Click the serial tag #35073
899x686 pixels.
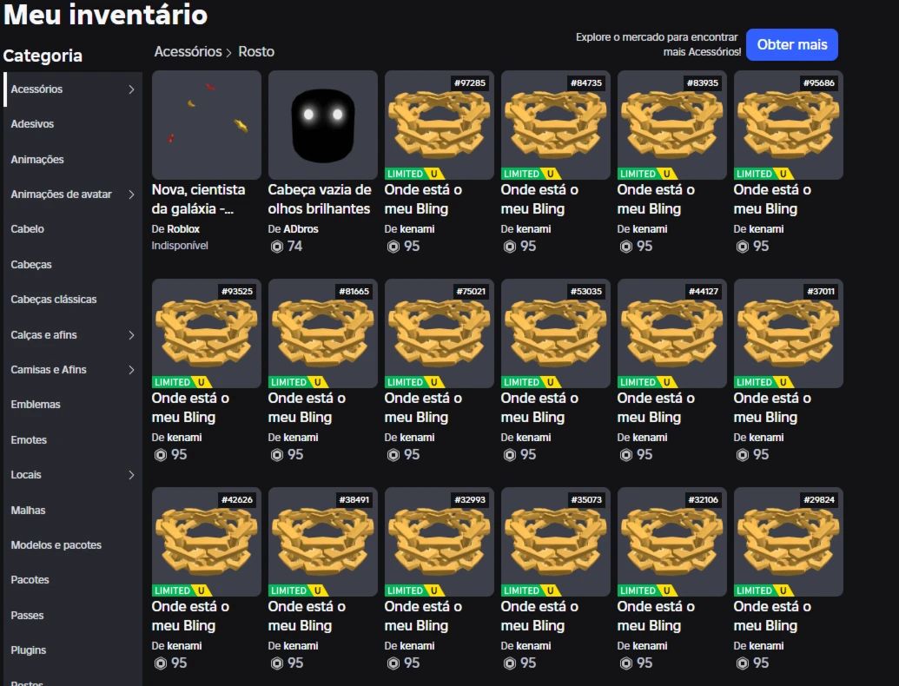586,500
